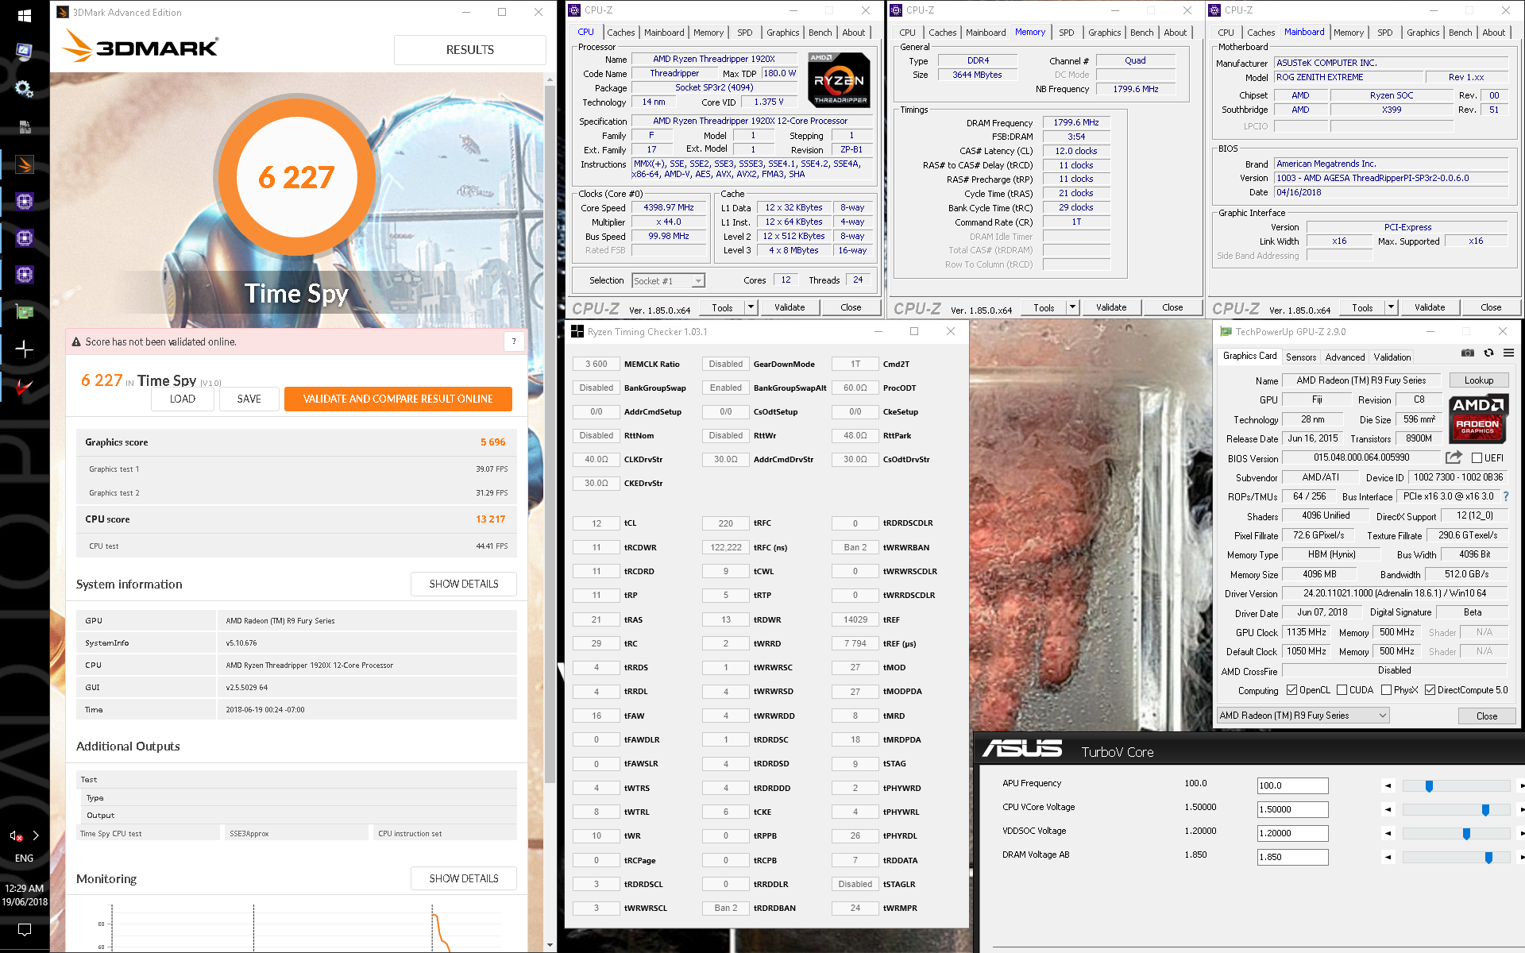Click left arrow for APU Frequency in TurboV

1388,785
